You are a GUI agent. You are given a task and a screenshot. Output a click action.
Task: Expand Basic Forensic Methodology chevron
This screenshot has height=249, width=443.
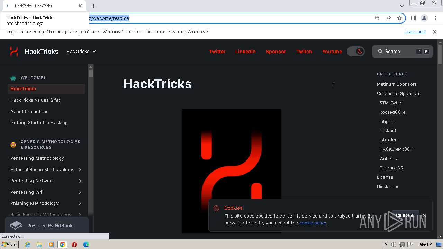[80, 214]
